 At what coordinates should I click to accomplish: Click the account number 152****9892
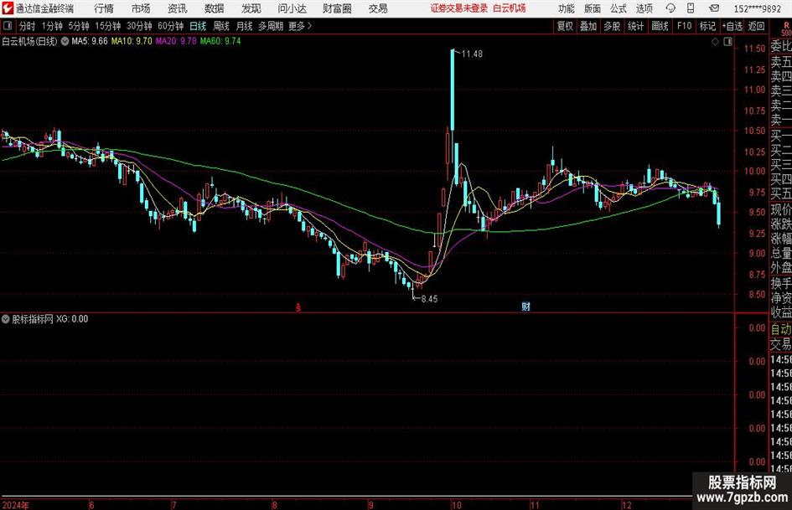click(758, 8)
